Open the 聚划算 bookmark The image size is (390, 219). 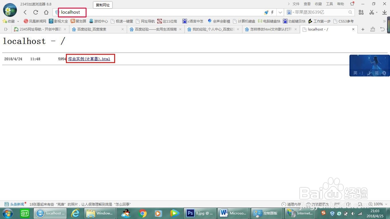[x=78, y=21]
